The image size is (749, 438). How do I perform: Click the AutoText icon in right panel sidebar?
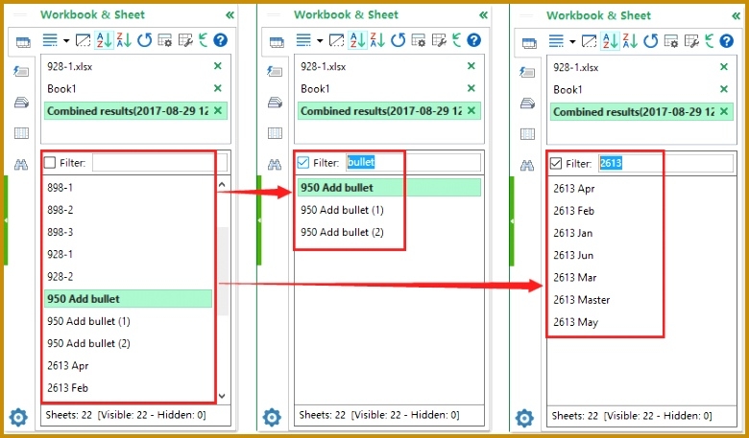(525, 73)
